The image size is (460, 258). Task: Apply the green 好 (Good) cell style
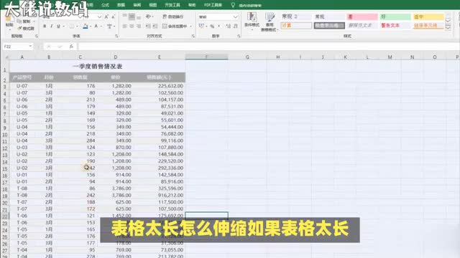(395, 16)
